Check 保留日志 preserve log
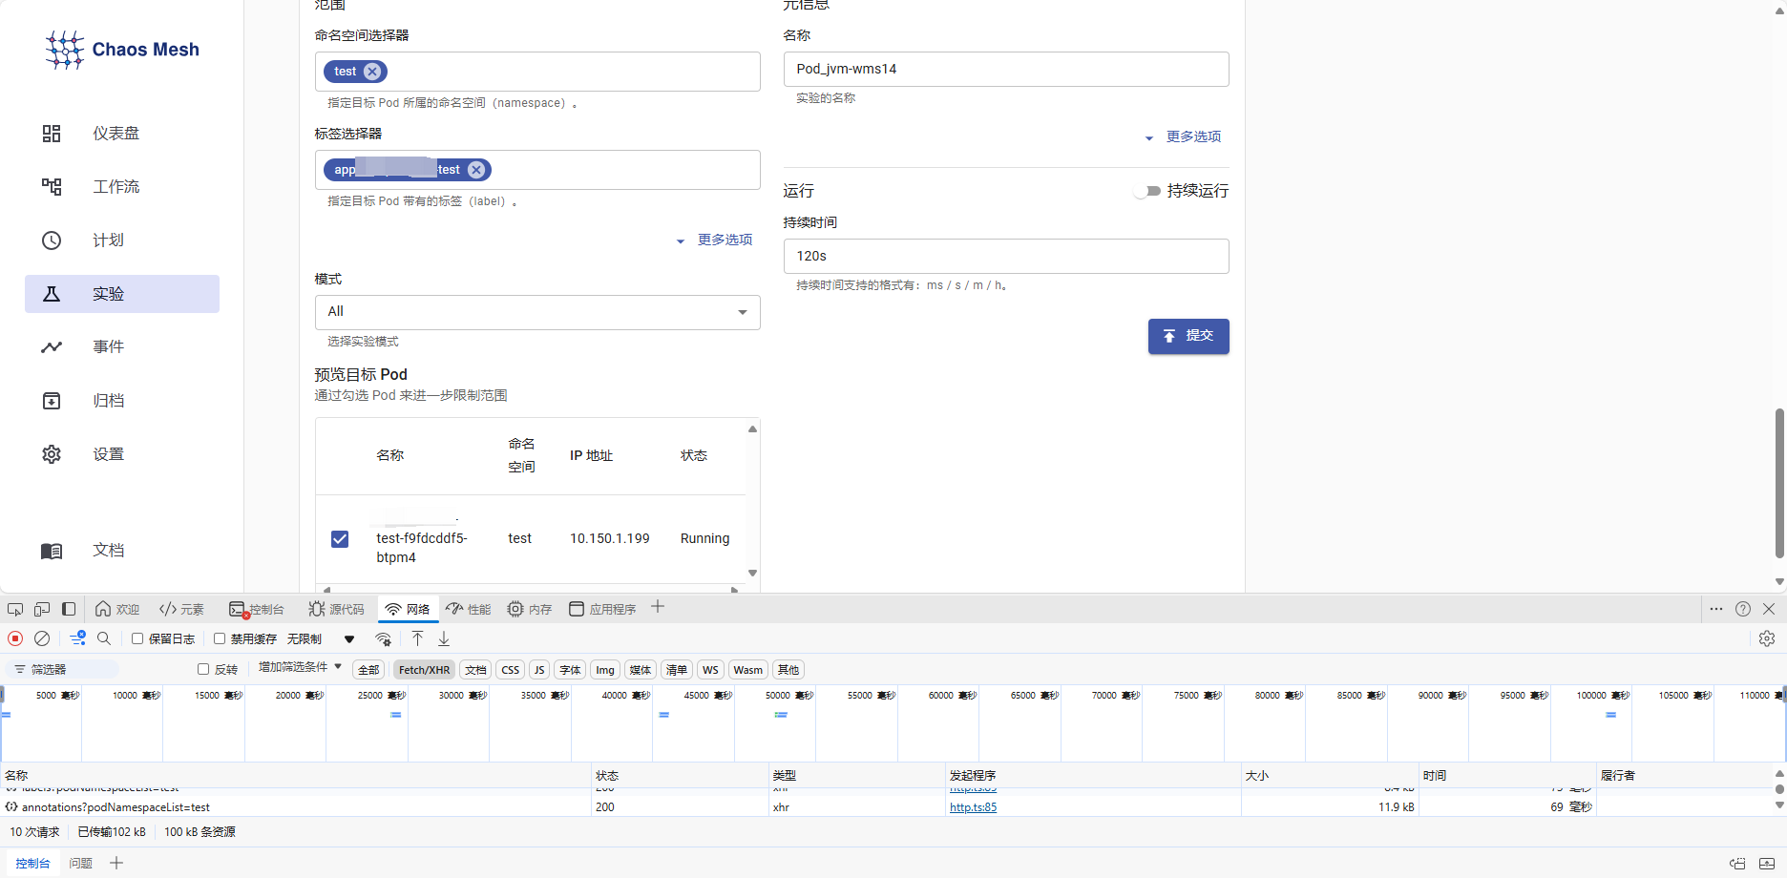 click(137, 638)
